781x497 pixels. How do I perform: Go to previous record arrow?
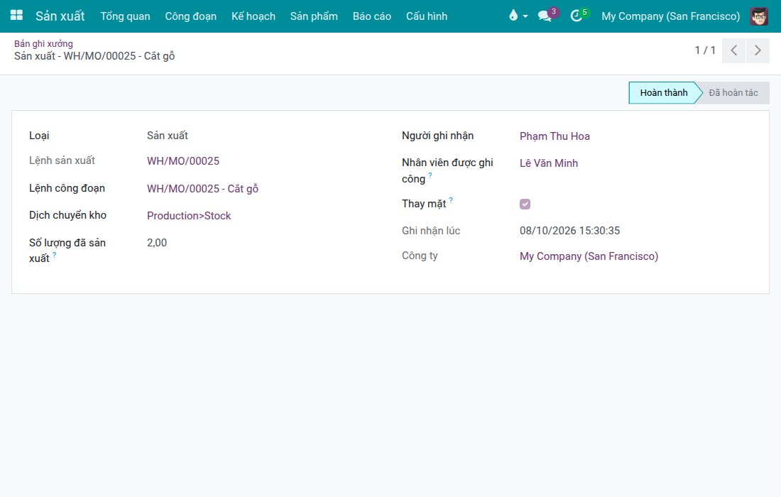[733, 50]
